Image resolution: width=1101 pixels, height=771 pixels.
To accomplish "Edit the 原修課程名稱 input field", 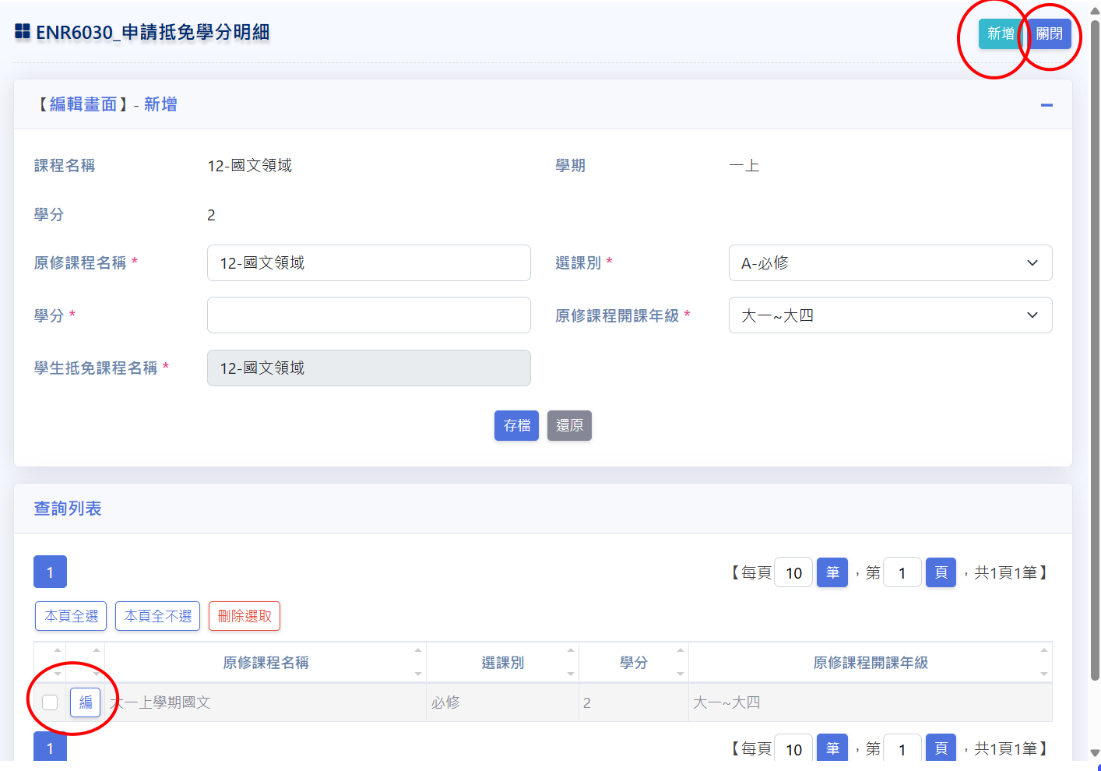I will point(369,263).
